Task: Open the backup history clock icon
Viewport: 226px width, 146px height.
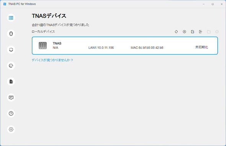Action: coord(11,66)
